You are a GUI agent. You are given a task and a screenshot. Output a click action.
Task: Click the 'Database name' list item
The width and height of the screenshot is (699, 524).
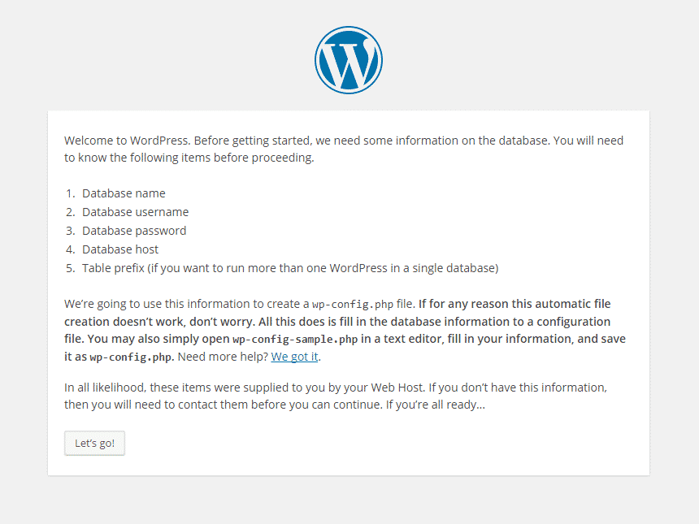124,193
